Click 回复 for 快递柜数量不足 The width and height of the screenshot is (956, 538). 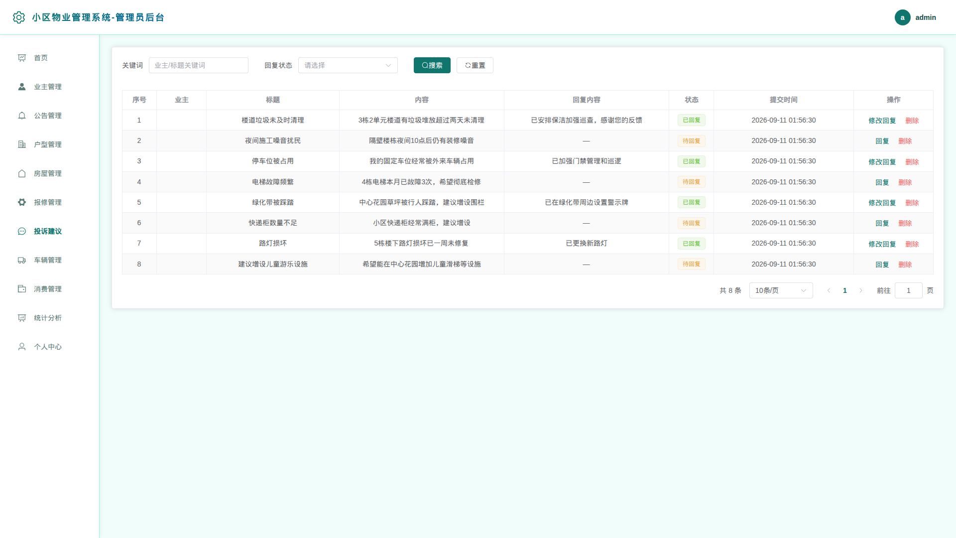point(882,223)
